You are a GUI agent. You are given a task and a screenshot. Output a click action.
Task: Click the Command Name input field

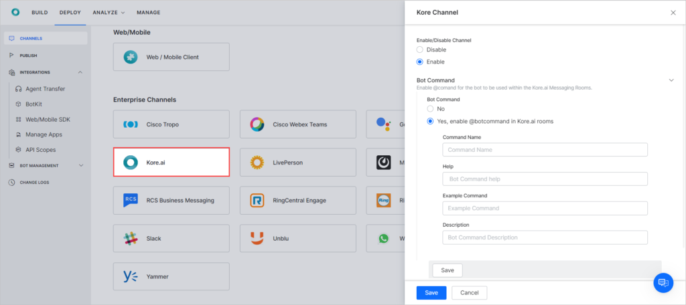(545, 150)
